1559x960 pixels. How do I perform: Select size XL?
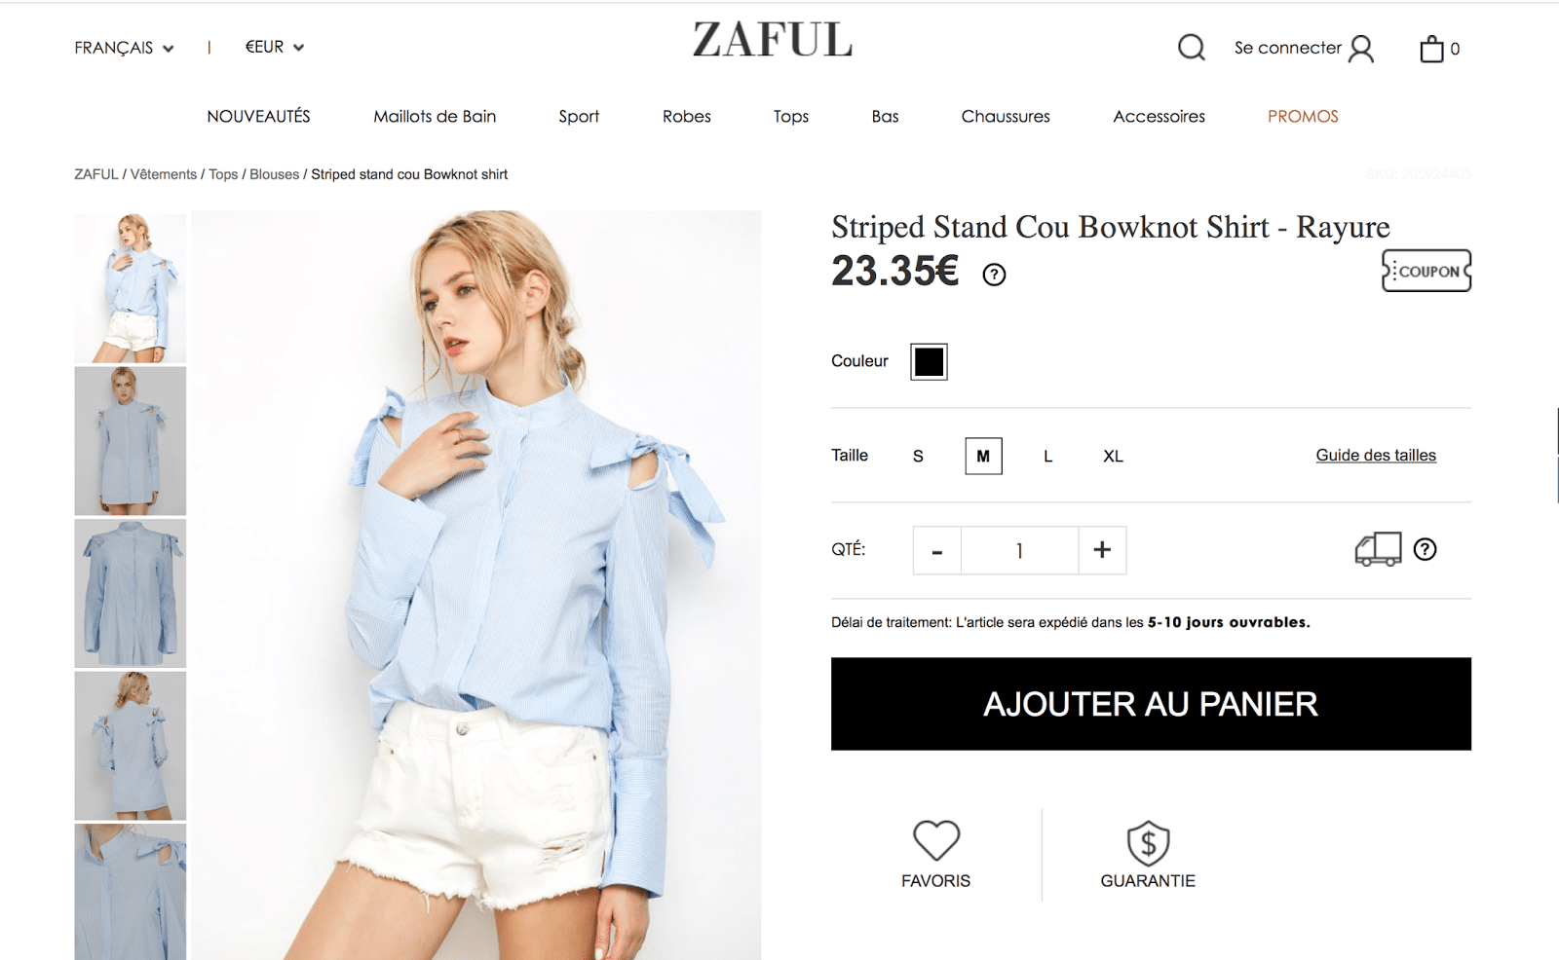(x=1113, y=456)
